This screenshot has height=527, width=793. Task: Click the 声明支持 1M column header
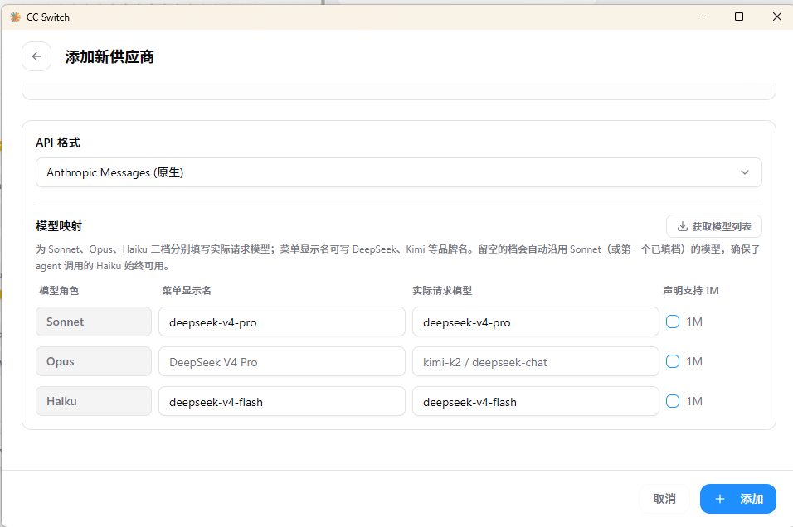690,291
